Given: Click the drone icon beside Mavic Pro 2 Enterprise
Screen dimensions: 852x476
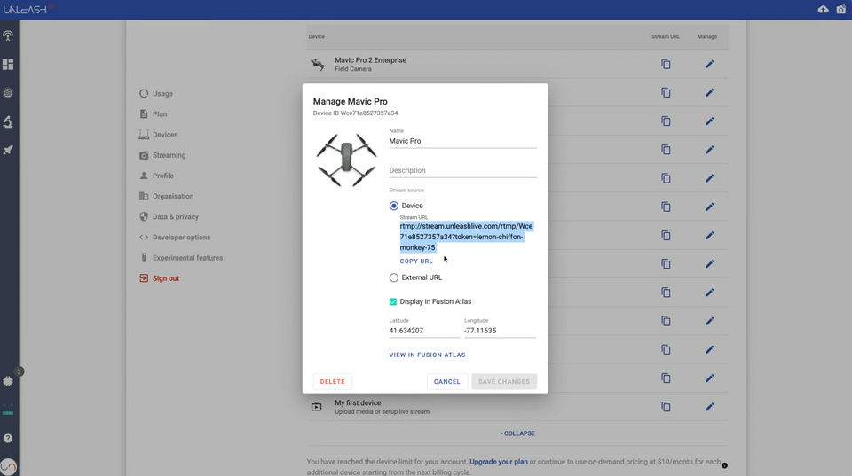Looking at the screenshot, I should click(318, 64).
